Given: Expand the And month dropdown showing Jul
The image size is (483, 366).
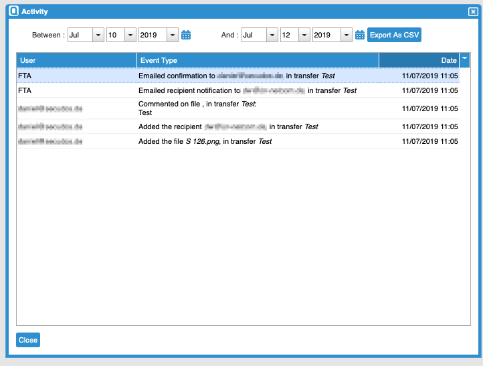Looking at the screenshot, I should click(272, 35).
